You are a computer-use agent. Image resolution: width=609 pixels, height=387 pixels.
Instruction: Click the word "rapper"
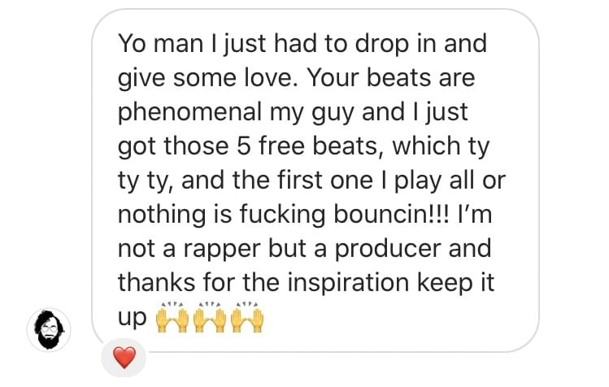221,250
